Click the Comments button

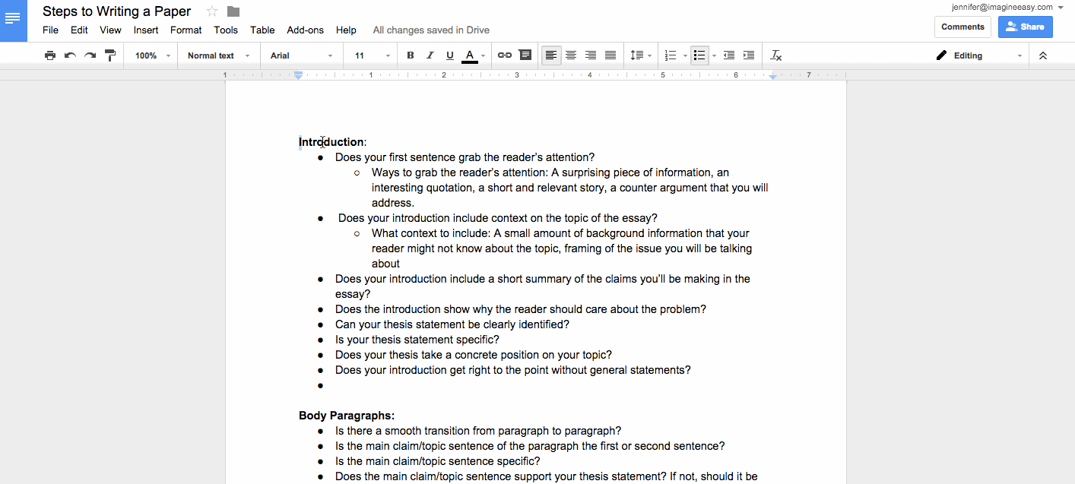(x=962, y=27)
